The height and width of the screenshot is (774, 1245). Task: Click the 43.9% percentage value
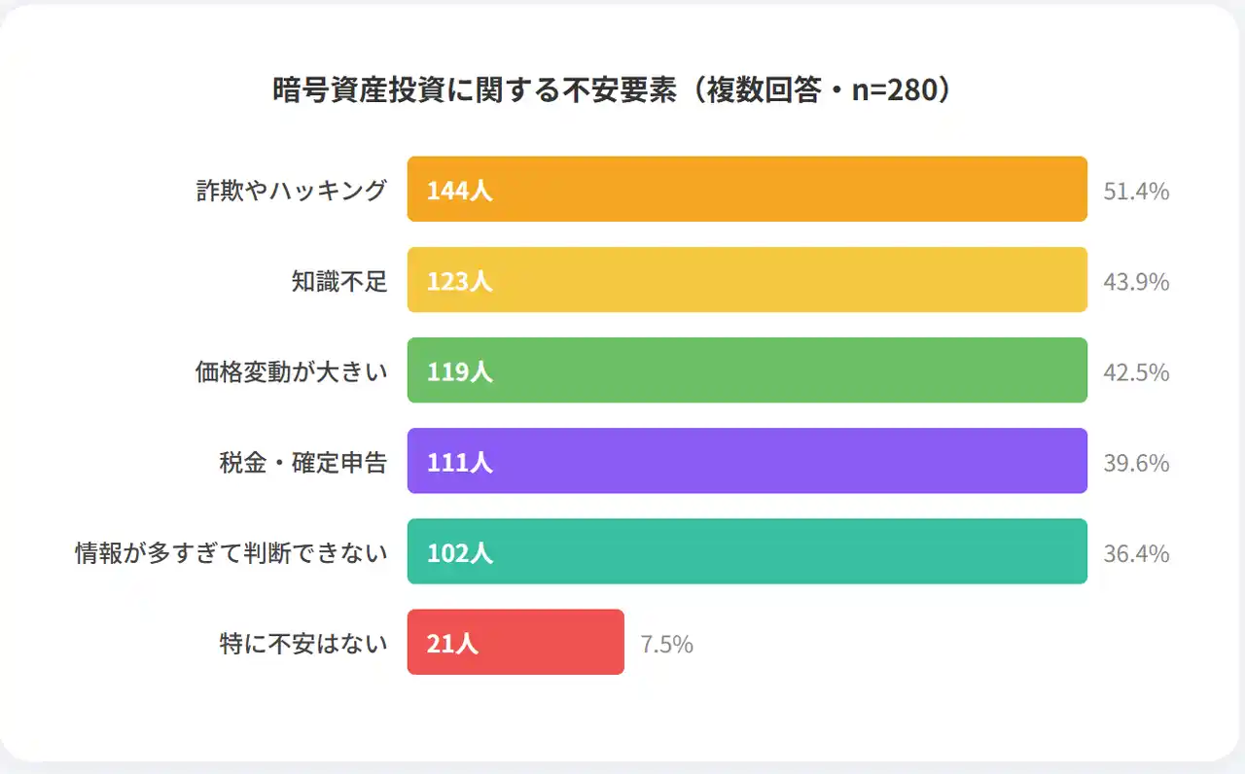[x=1136, y=282]
